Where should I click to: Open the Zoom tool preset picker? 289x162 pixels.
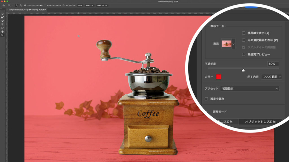(9, 5)
